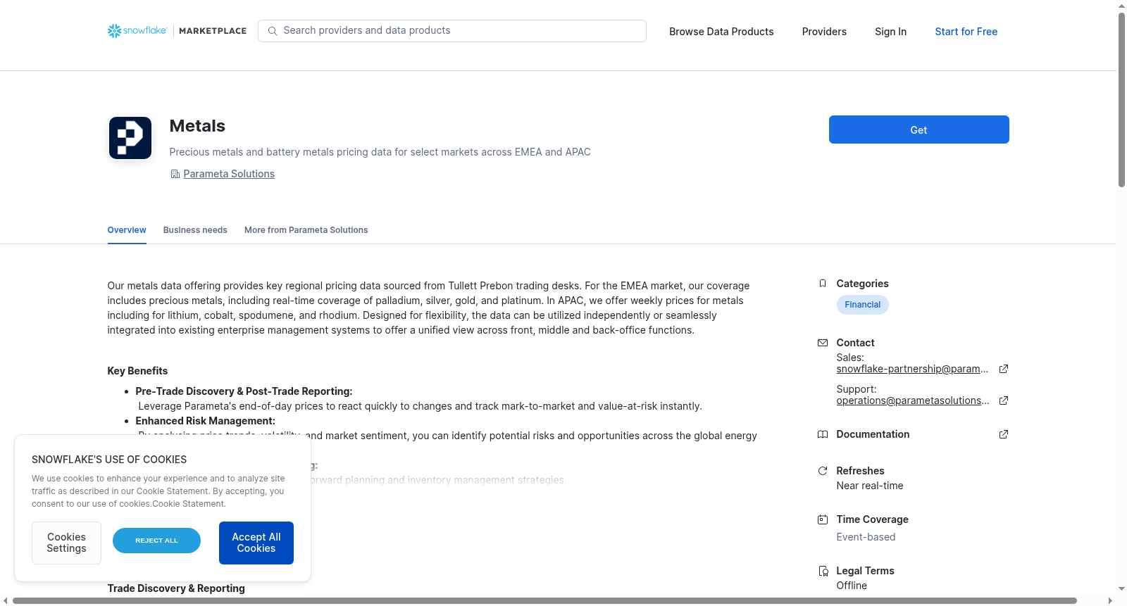Click the Refreshes circular arrow icon

point(823,471)
